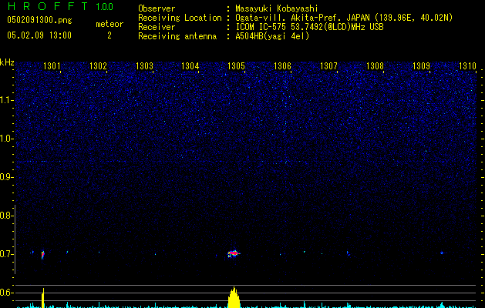
Task: Click the 1307 time marker
Action: click(328, 66)
